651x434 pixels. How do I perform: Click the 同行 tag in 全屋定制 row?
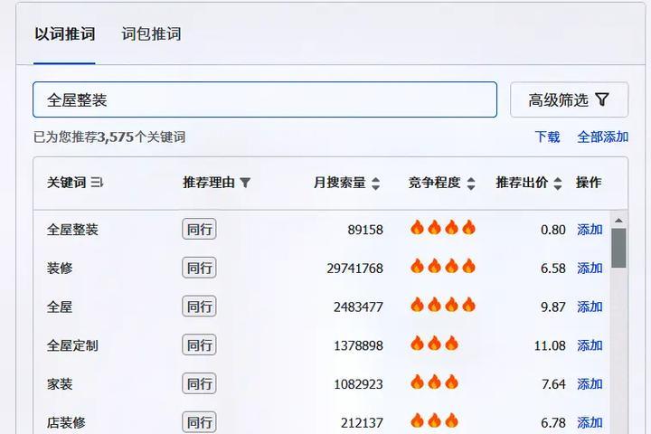(x=199, y=344)
